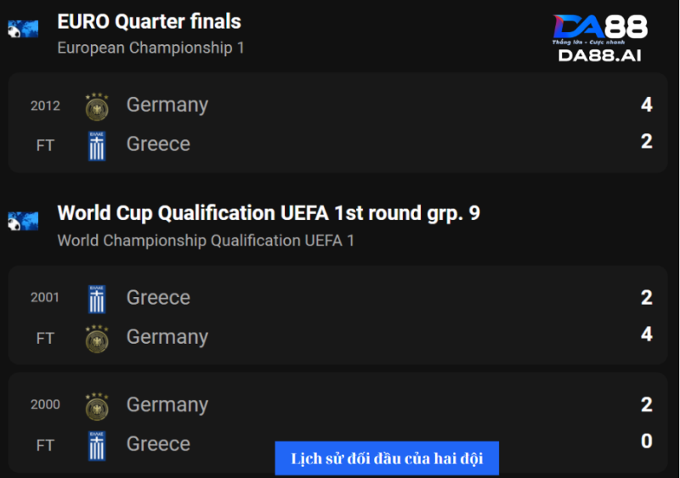This screenshot has height=478, width=680.
Task: Click the 2001 year label in match card
Action: [45, 297]
